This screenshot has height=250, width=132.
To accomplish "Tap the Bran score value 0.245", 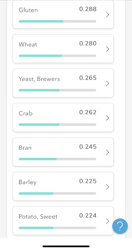I will click(x=88, y=147).
